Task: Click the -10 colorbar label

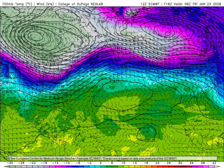Action: click(x=67, y=163)
